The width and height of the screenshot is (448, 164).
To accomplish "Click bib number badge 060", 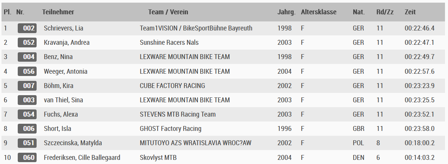I will (x=27, y=158).
